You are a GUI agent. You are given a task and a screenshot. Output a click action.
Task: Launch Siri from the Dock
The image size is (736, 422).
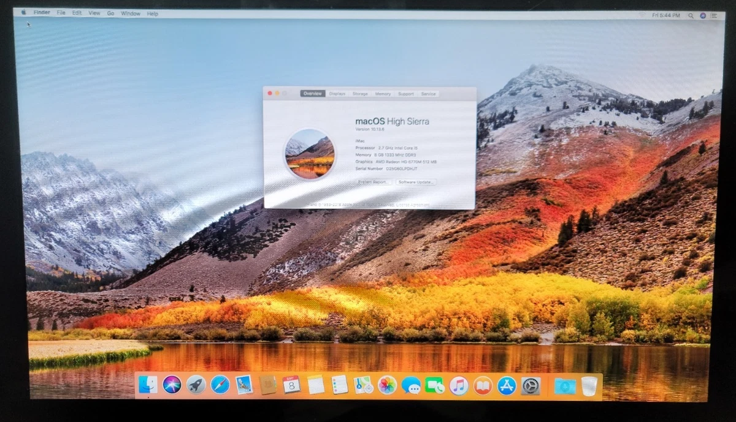click(x=172, y=385)
